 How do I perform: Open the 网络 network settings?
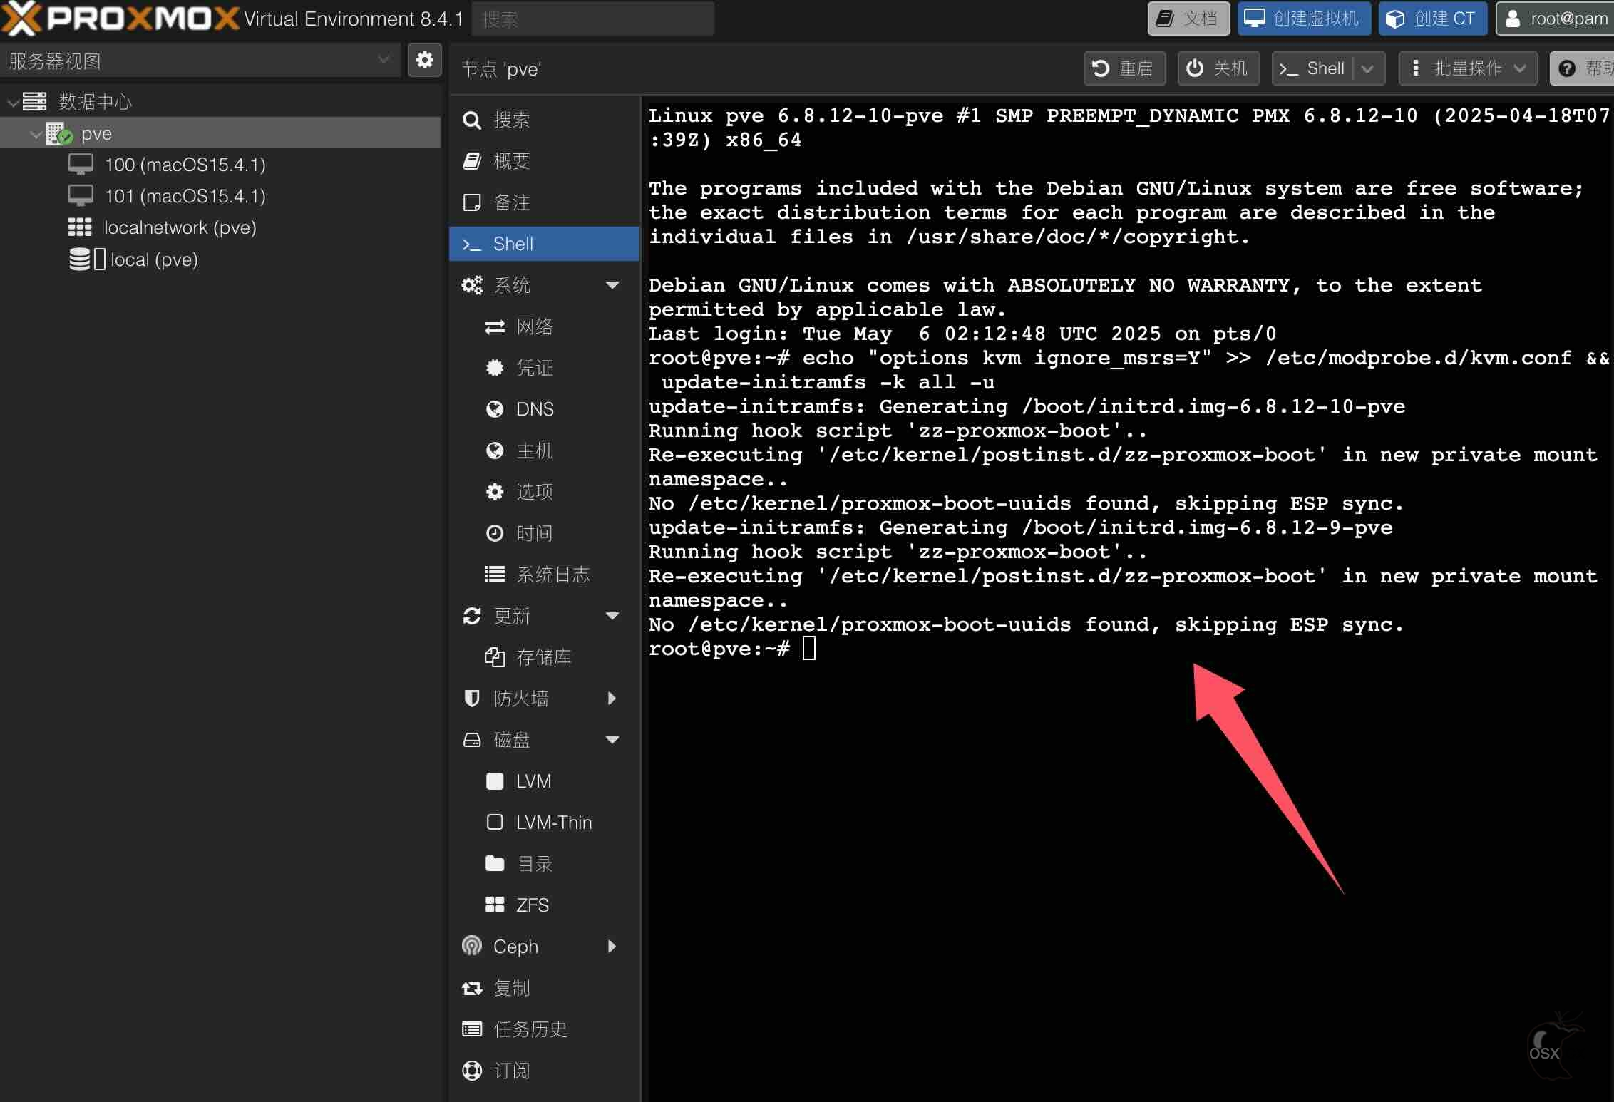pos(544,326)
